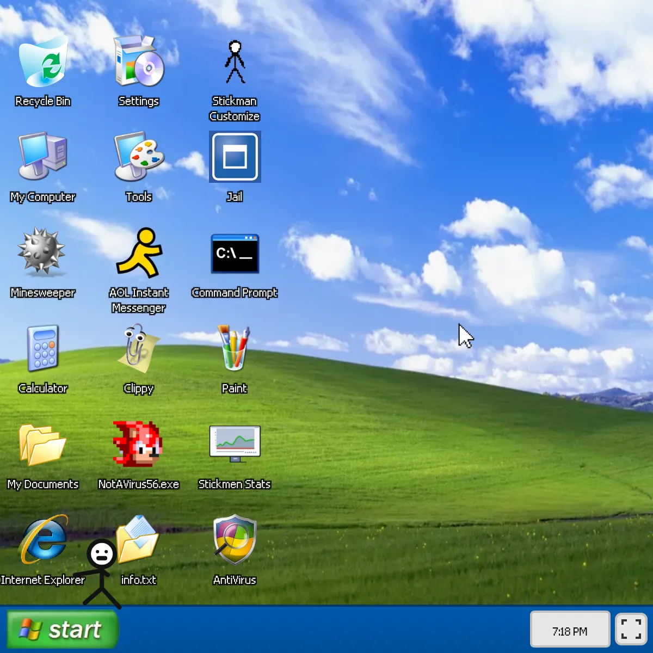Click the NotAVirus56.exe icon
The width and height of the screenshot is (653, 653).
click(x=138, y=444)
